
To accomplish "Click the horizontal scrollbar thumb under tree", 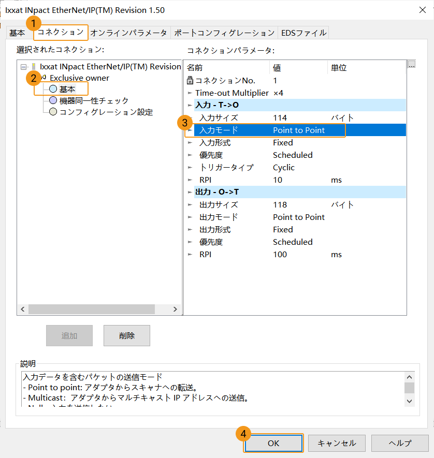I will [x=92, y=309].
